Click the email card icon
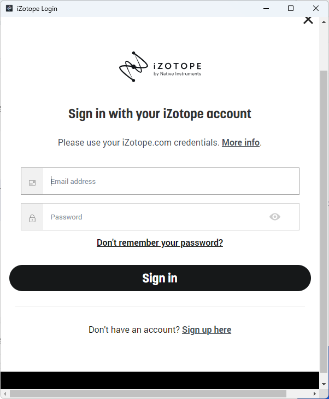Viewport: 329px width, 399px height. coord(32,183)
